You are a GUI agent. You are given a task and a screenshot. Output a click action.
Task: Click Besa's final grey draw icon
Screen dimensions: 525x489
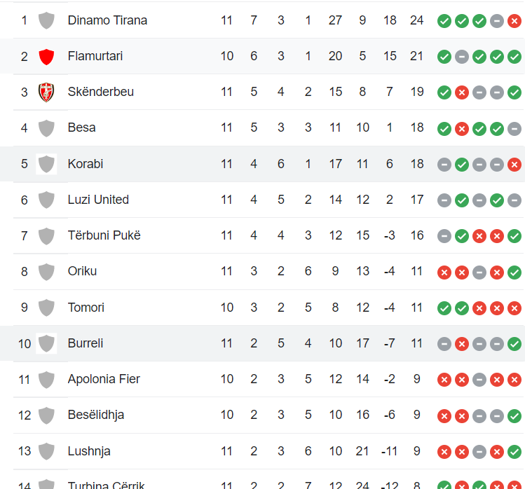click(x=514, y=129)
